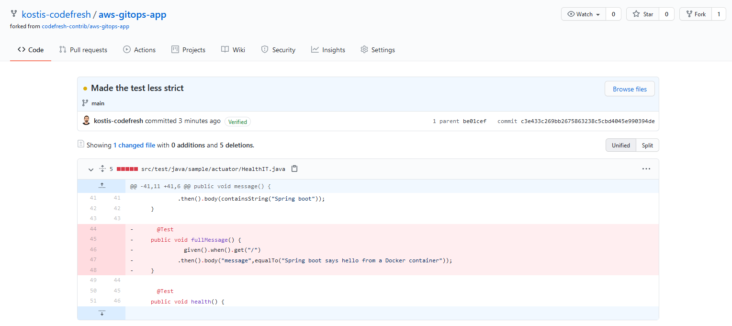
Task: Expand hidden lines below the diff
Action: pos(101,313)
